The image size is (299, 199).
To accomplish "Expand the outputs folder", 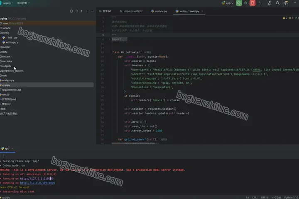I will coord(6,66).
